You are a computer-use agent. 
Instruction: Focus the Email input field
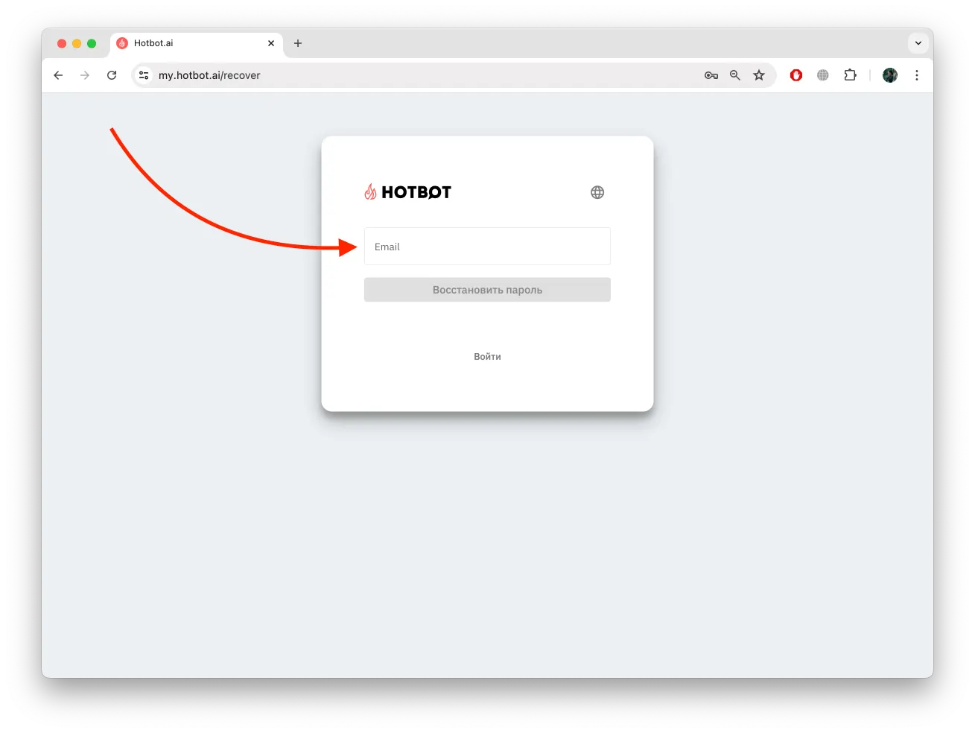[487, 247]
